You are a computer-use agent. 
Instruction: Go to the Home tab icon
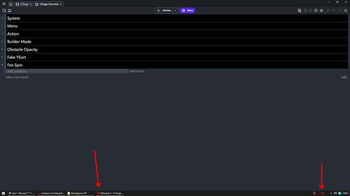11,4
